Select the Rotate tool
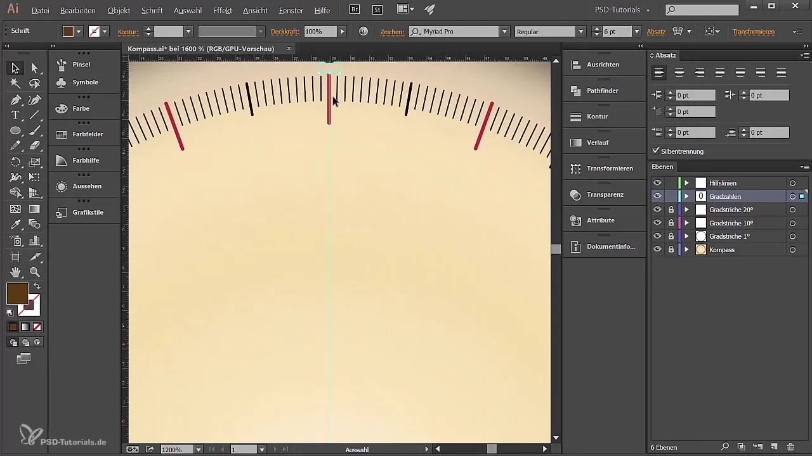The height and width of the screenshot is (456, 812). click(15, 162)
